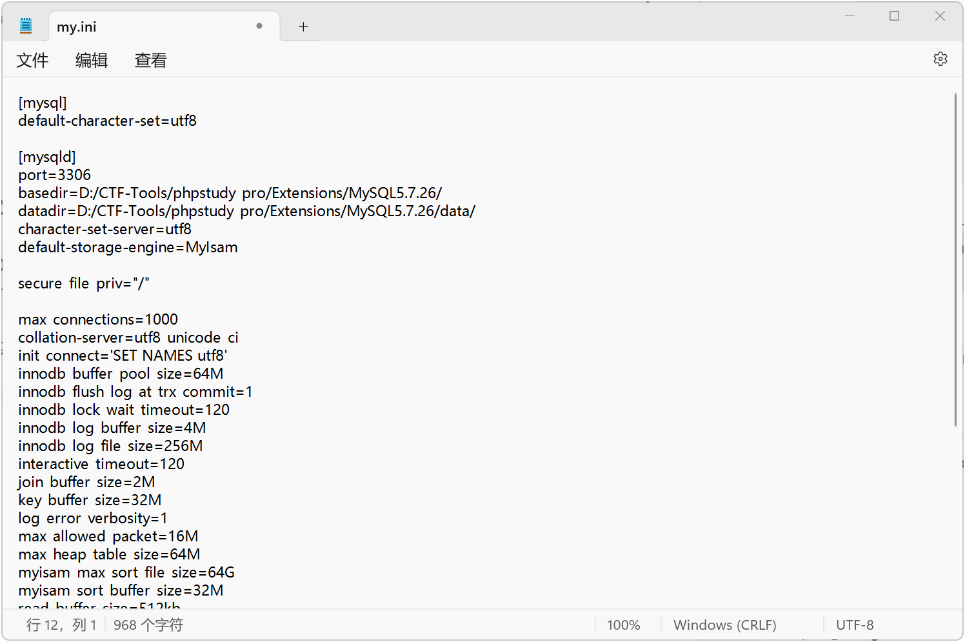Click the vertical scrollbar thumb

click(x=955, y=258)
